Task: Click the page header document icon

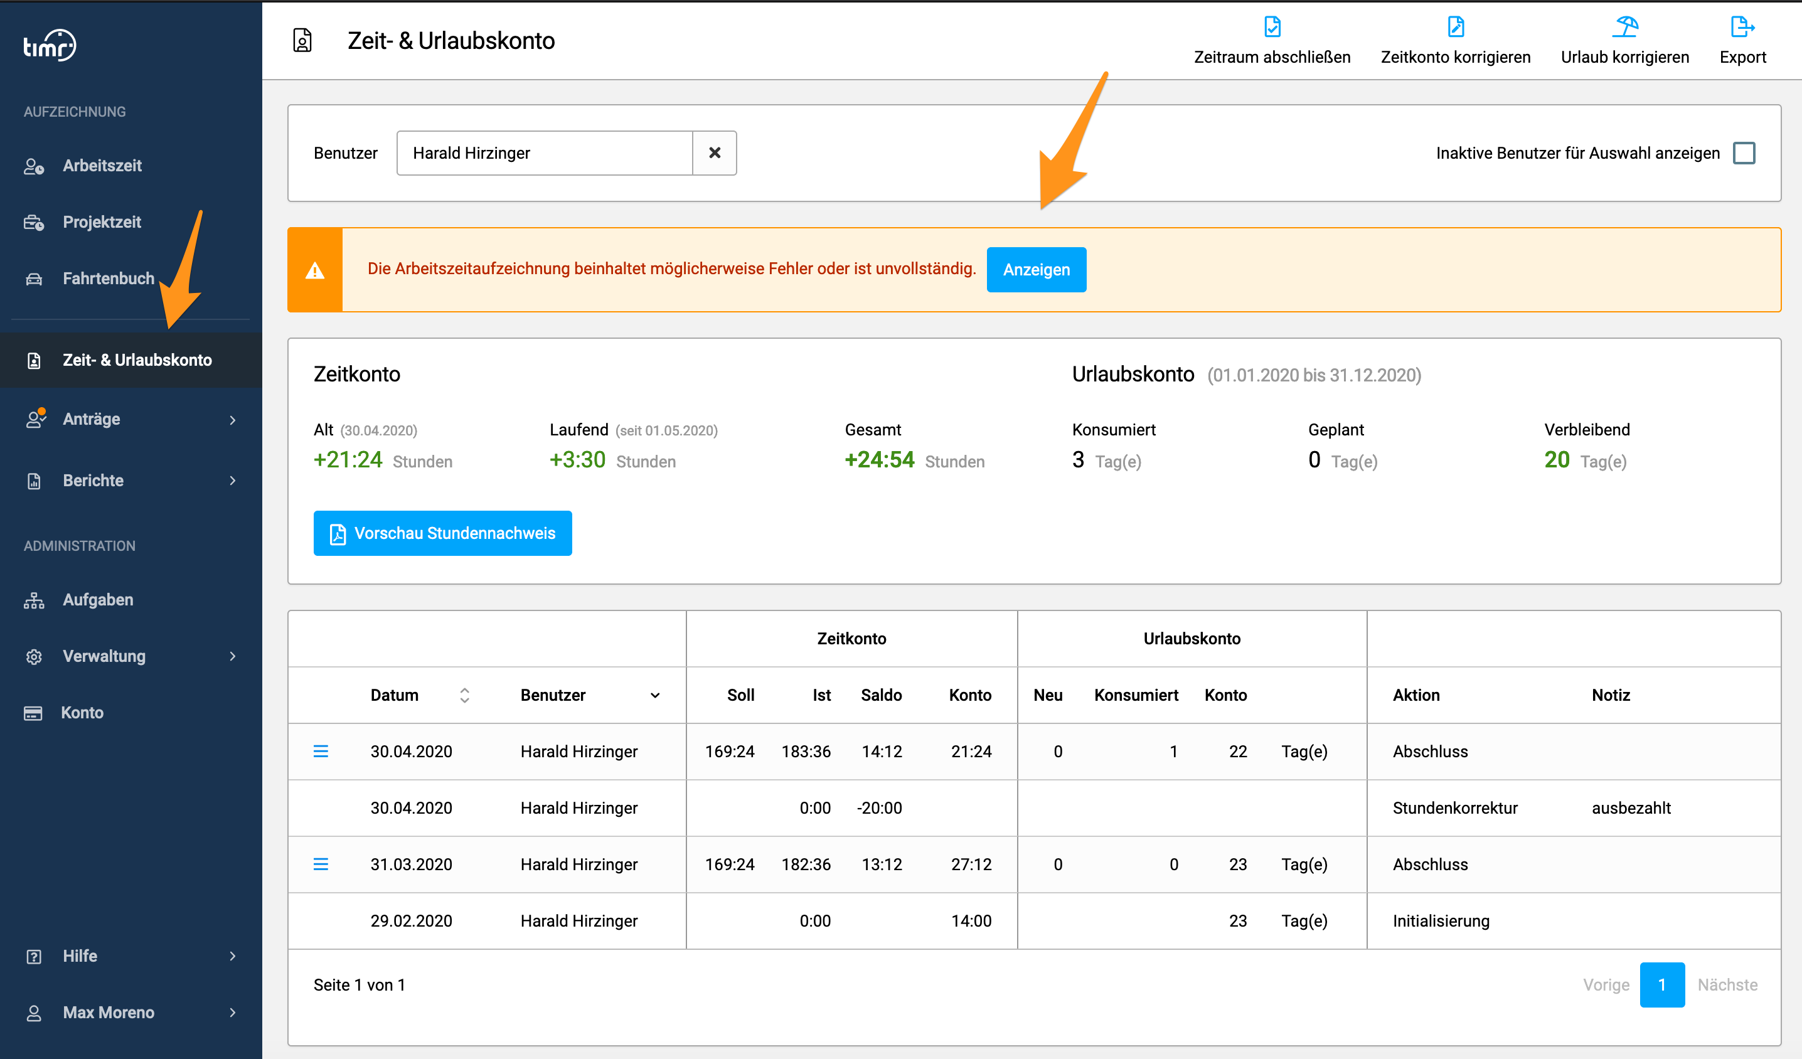Action: pyautogui.click(x=302, y=40)
